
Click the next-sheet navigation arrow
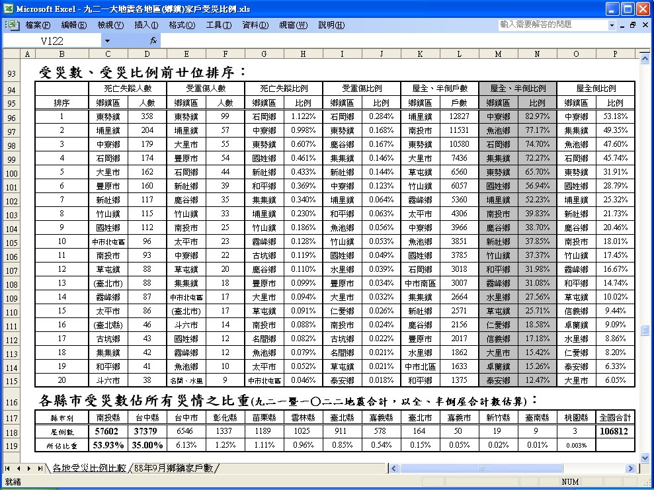pos(29,467)
